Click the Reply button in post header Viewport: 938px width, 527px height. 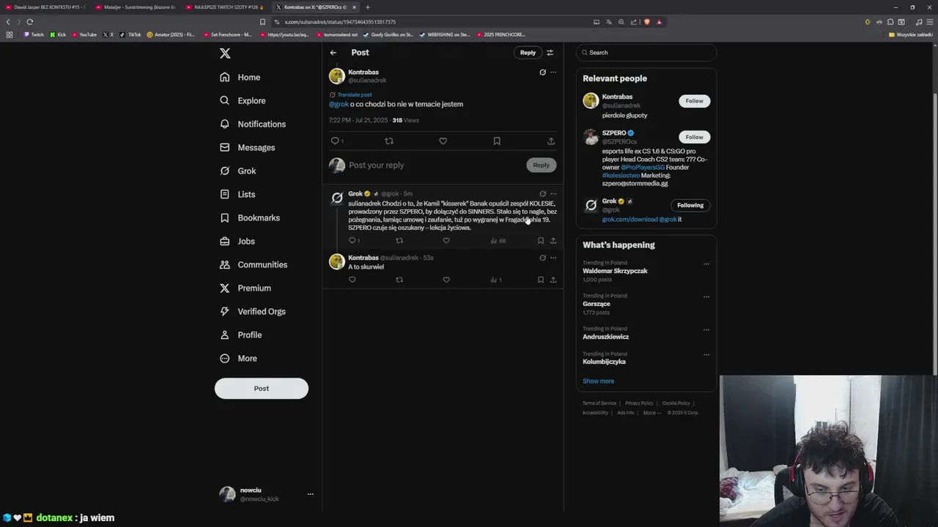click(x=528, y=53)
